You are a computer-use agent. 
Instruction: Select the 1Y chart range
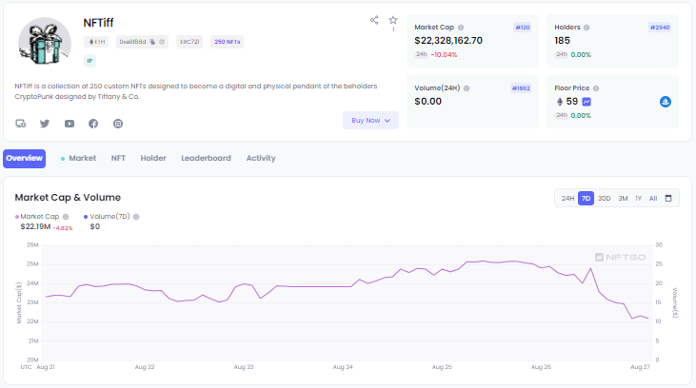638,198
